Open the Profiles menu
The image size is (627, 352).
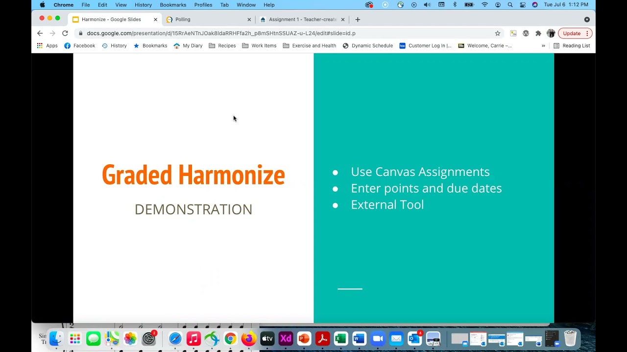pyautogui.click(x=203, y=5)
